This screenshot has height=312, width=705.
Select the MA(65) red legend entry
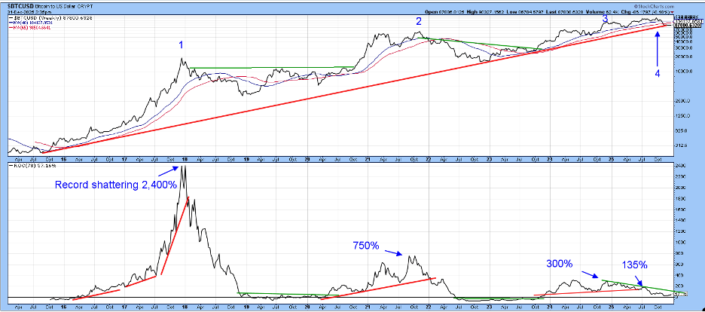[29, 29]
